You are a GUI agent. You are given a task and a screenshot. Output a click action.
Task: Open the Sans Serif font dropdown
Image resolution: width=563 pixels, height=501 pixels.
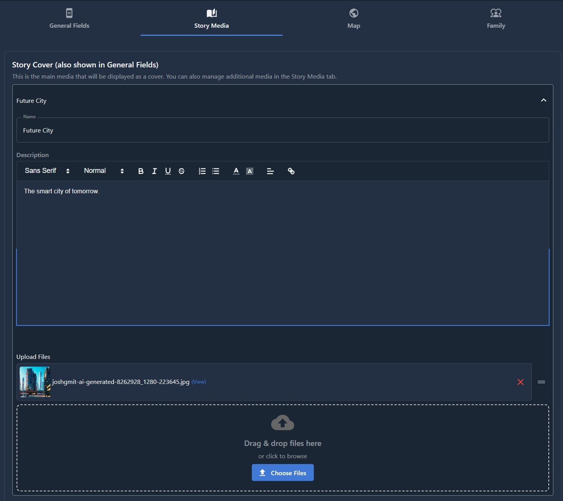point(47,171)
